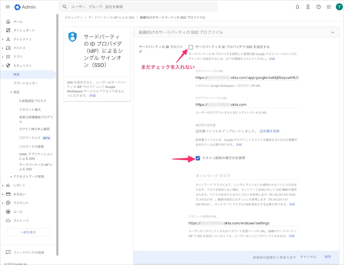Collapse 認証 subtree arrow

click(11, 92)
